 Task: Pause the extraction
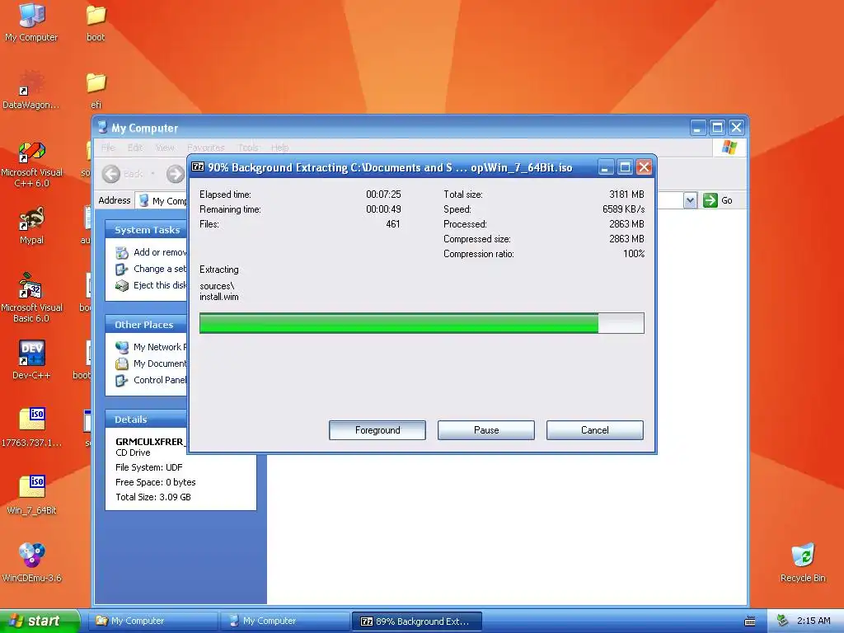point(486,430)
